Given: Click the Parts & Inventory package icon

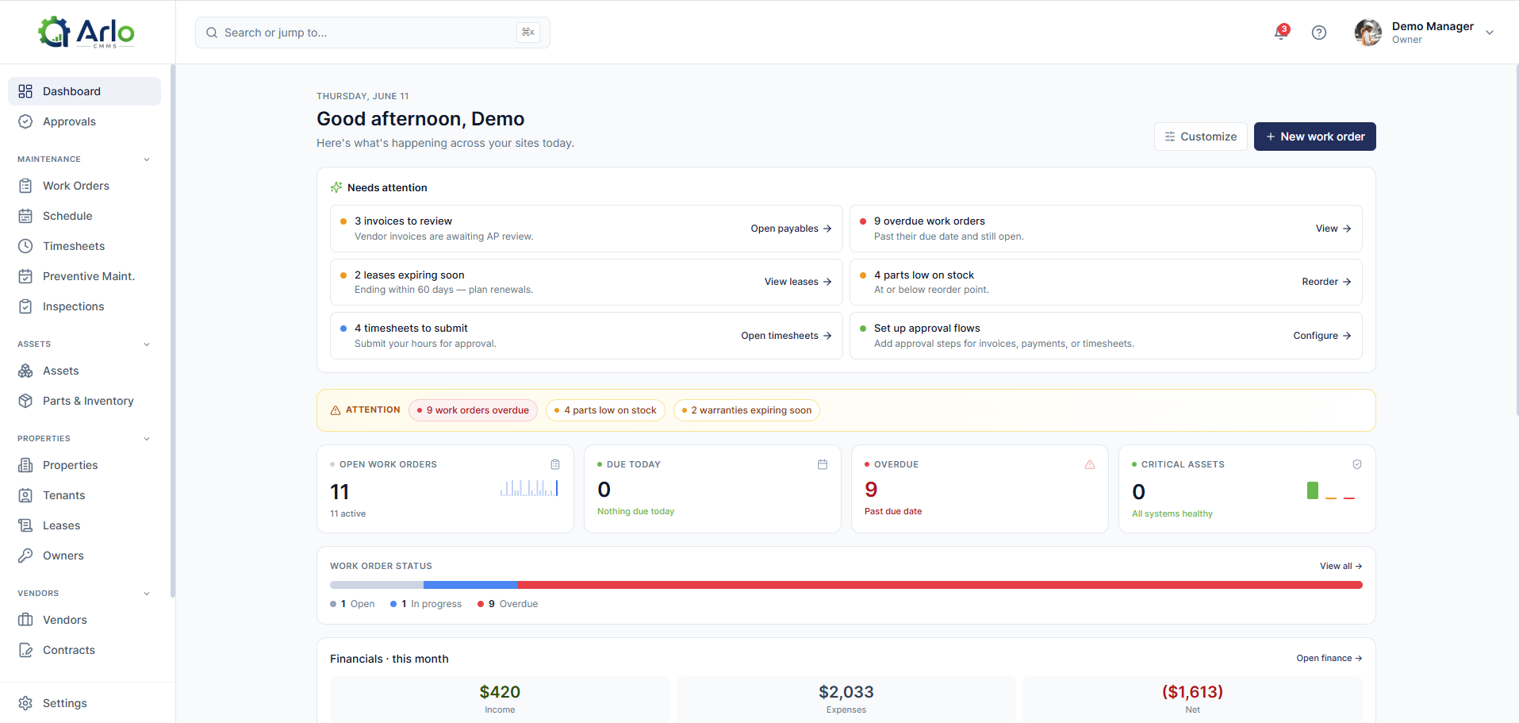Looking at the screenshot, I should point(25,401).
